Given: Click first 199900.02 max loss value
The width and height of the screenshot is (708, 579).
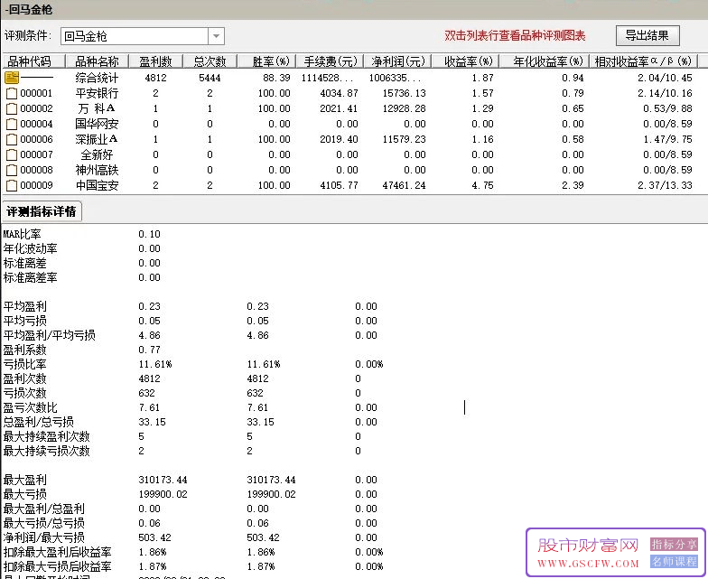Looking at the screenshot, I should click(x=163, y=494).
